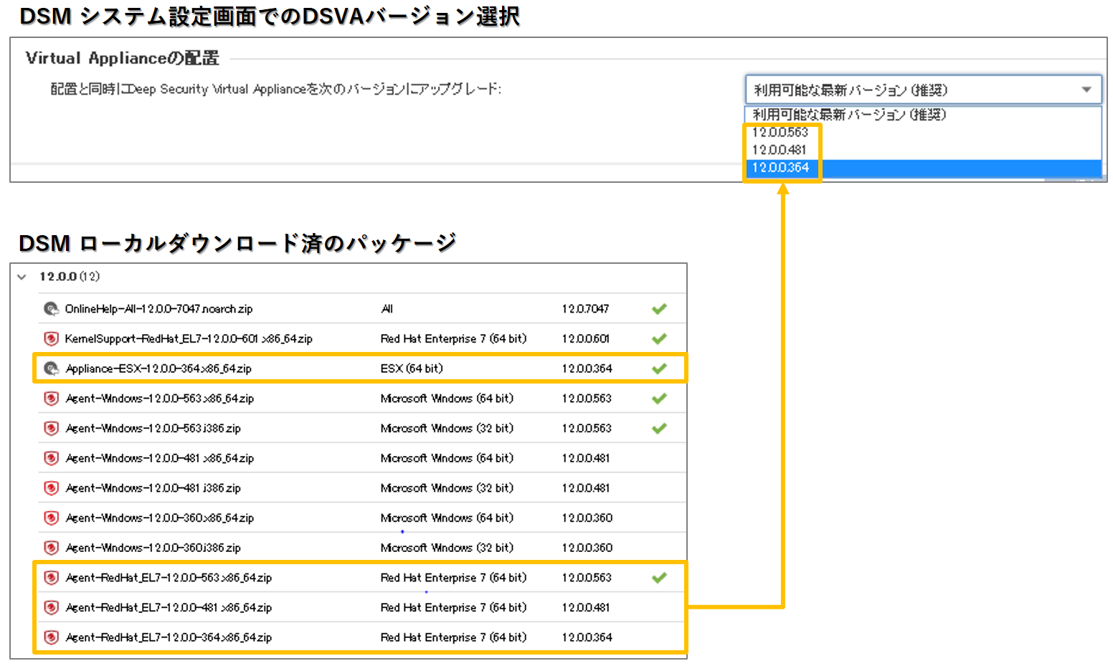
Task: Click the OnlineHelp-All package icon
Action: 51,309
